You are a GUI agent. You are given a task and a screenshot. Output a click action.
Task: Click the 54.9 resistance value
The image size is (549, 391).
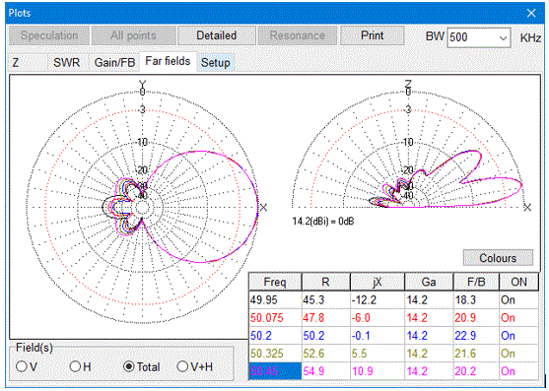coord(313,371)
